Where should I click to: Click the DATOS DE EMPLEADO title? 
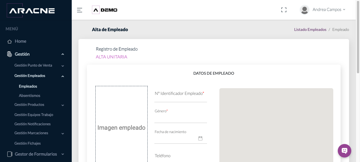(214, 73)
